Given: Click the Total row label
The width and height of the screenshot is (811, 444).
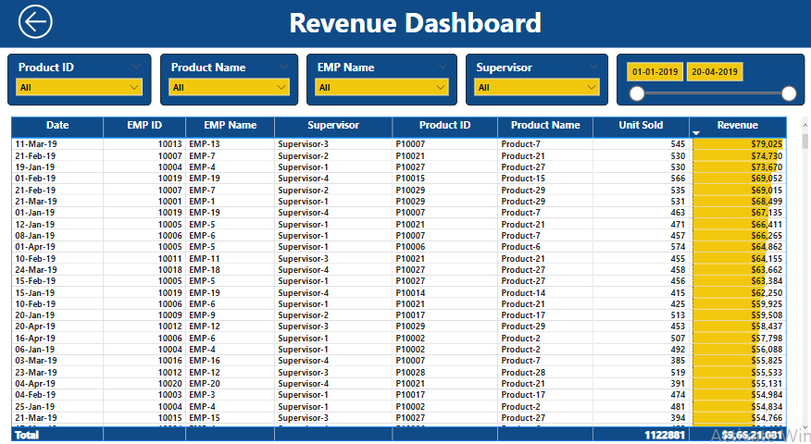Looking at the screenshot, I should click(27, 436).
